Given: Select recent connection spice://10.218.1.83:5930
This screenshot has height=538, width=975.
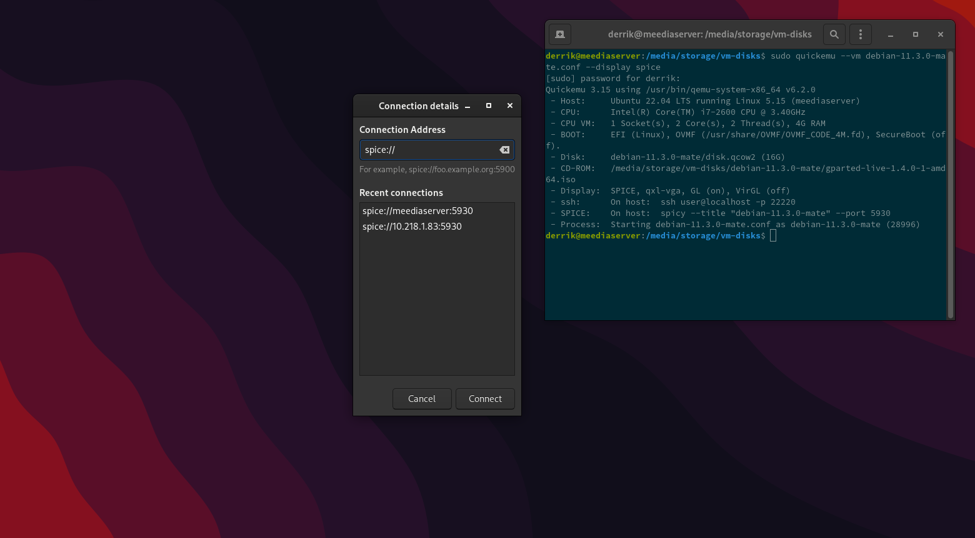Looking at the screenshot, I should click(x=412, y=226).
